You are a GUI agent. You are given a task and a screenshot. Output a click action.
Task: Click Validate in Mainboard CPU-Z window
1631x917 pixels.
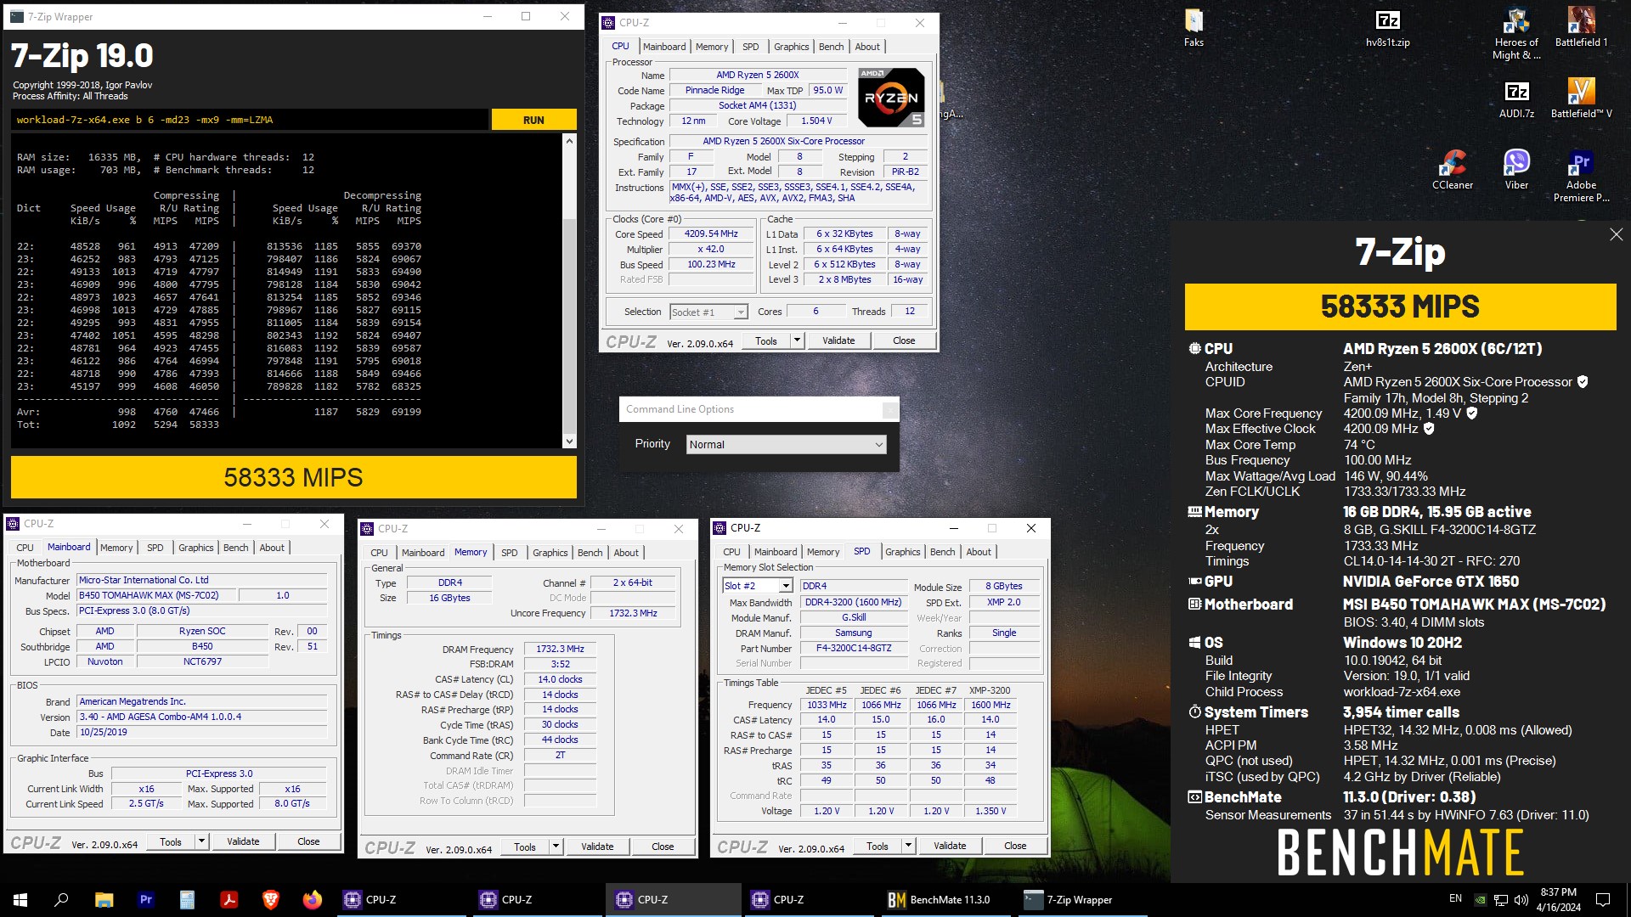pos(243,841)
